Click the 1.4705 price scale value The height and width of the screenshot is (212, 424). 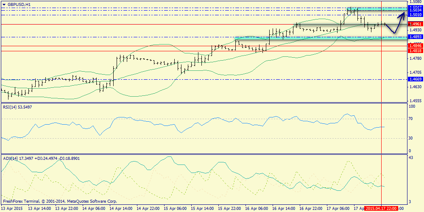coord(416,73)
